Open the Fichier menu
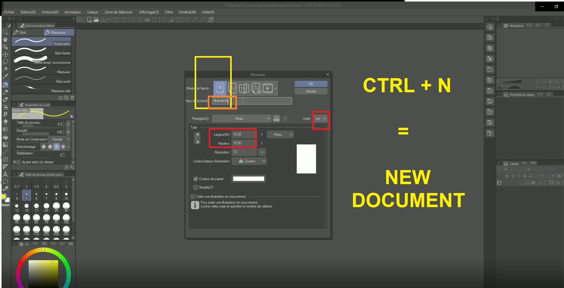564x288 pixels. point(9,12)
